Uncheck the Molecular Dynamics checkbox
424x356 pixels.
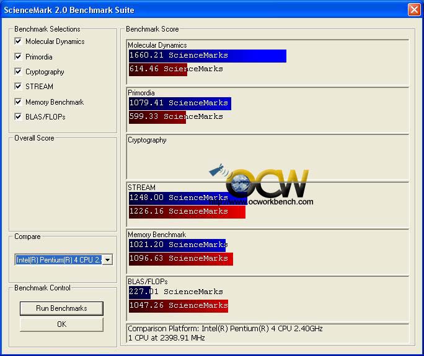pos(18,41)
